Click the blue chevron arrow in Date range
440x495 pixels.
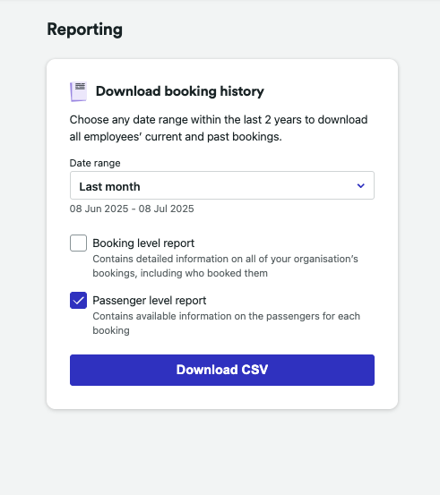pyautogui.click(x=360, y=185)
